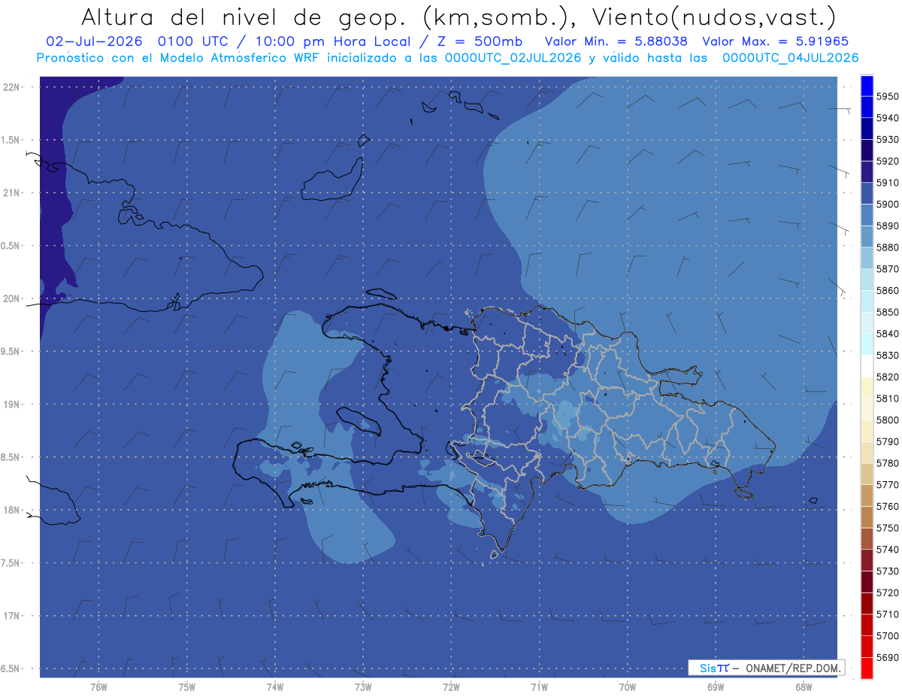Click the '71W' longitude label
Image resolution: width=902 pixels, height=697 pixels.
[539, 687]
